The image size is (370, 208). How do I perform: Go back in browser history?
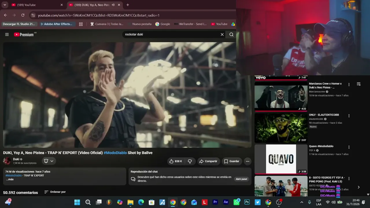[5, 15]
